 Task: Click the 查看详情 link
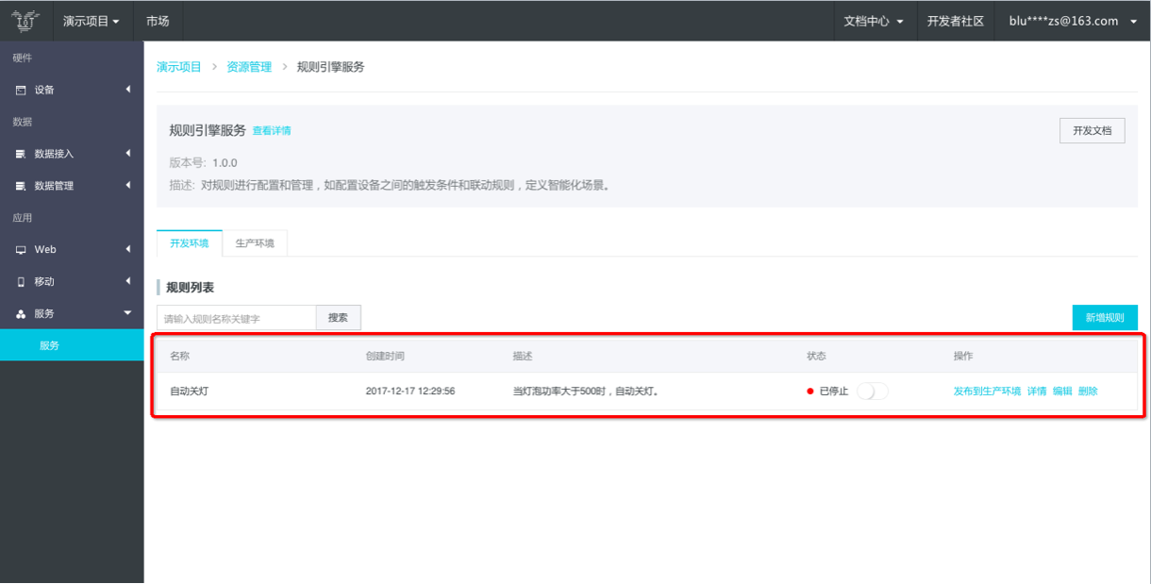pos(272,131)
